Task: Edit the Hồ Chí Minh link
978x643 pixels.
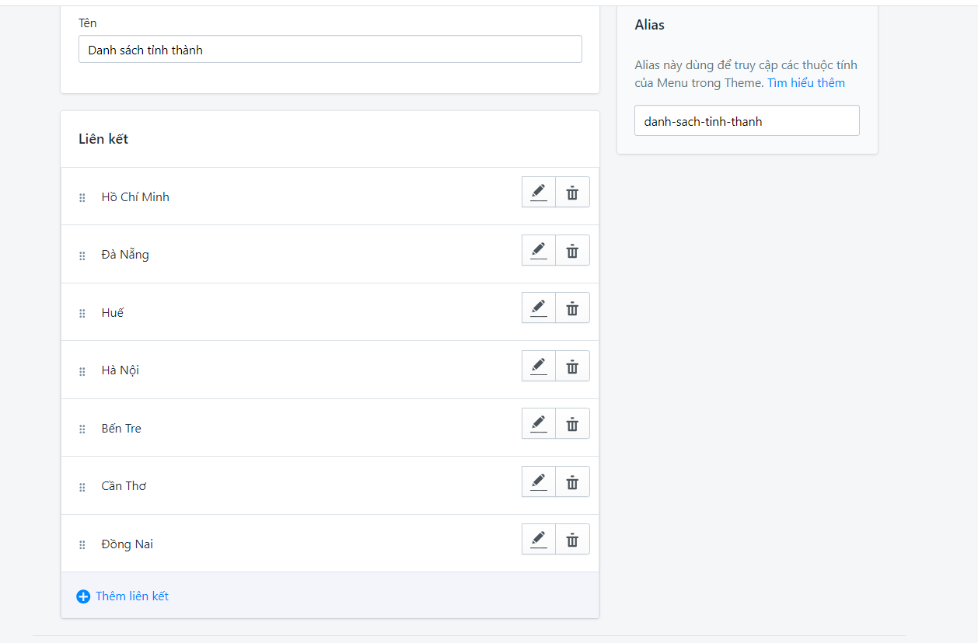Action: [539, 193]
